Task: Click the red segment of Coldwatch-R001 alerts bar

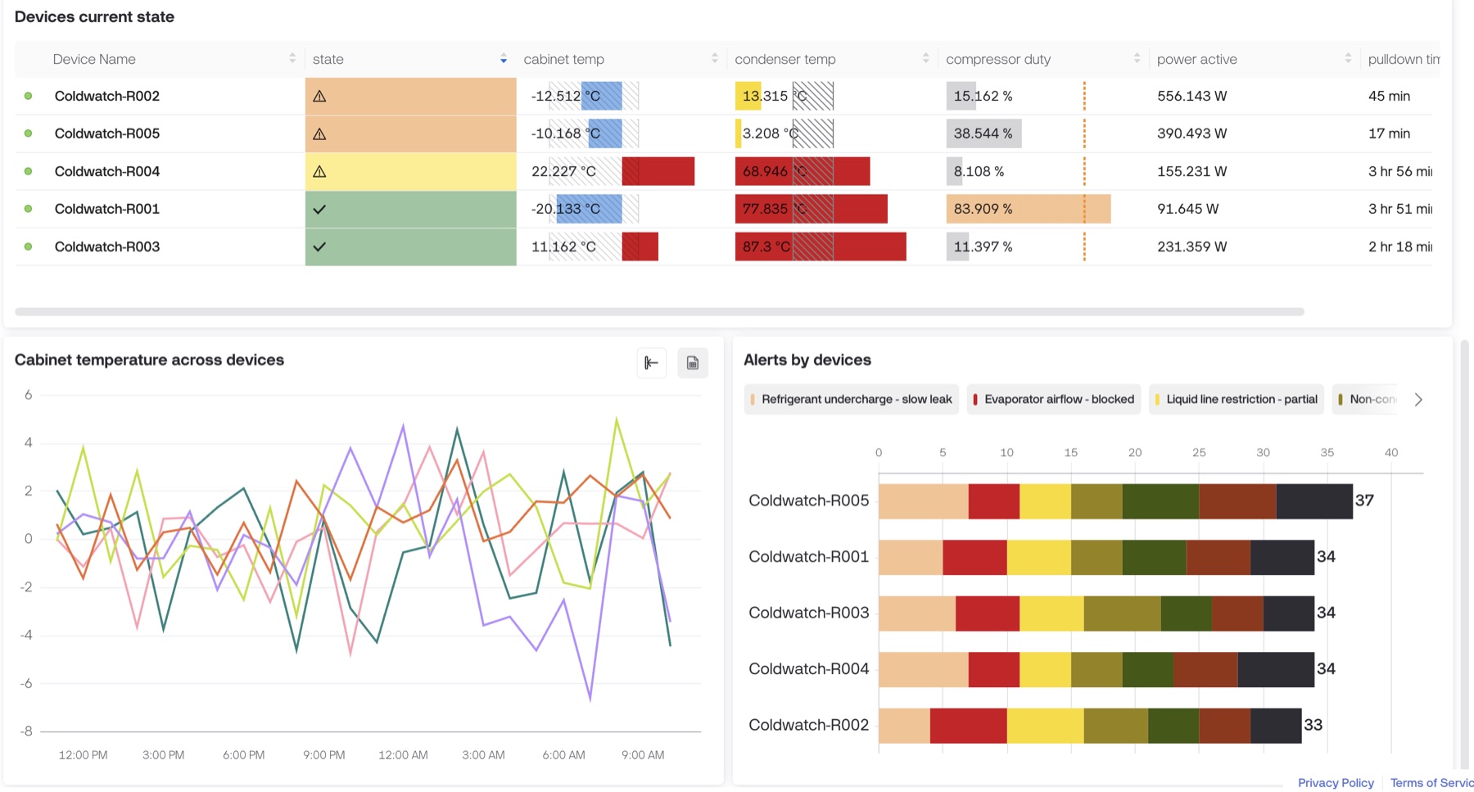Action: 974,557
